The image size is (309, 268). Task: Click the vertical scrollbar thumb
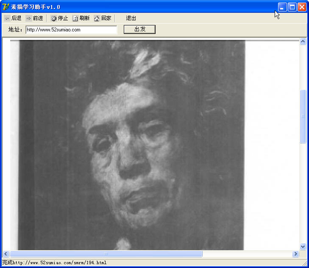coord(303,116)
